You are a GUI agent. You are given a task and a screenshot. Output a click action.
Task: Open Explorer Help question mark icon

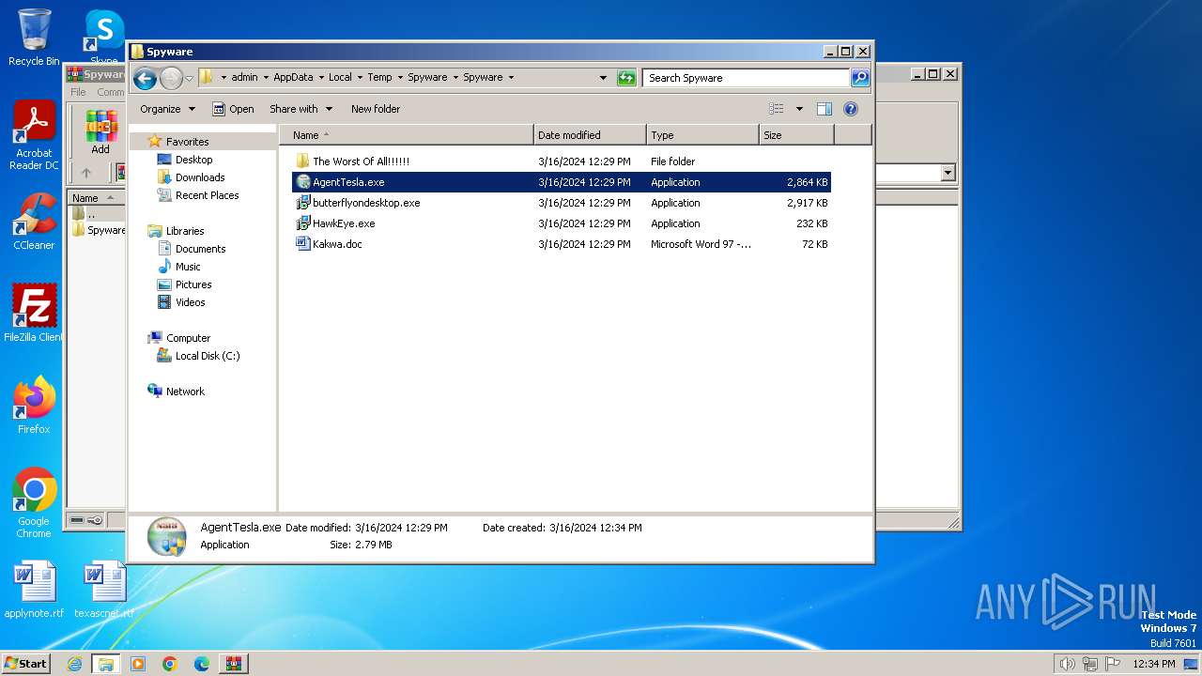[x=851, y=109]
